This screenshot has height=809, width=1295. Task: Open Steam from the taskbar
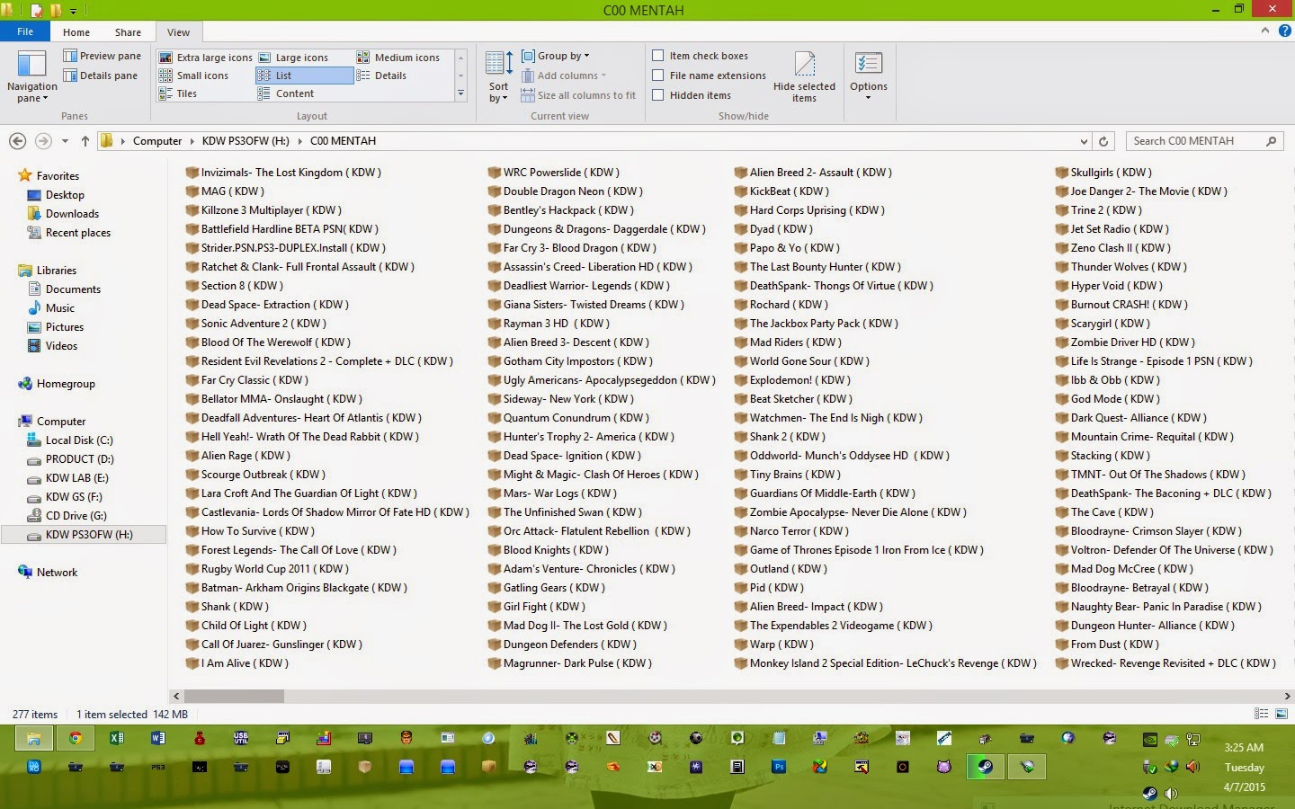coord(986,767)
